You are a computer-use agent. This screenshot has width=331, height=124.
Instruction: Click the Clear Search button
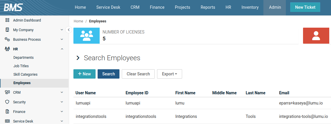(x=138, y=74)
